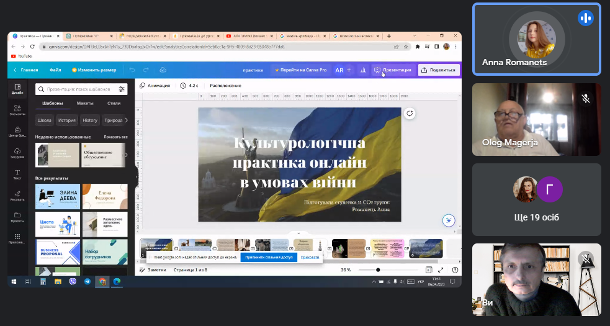
Task: Focus the template search field
Action: (x=81, y=89)
